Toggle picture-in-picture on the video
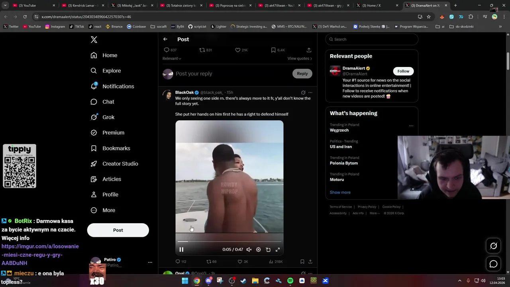Screen dimensions: 510x287 click(268, 250)
